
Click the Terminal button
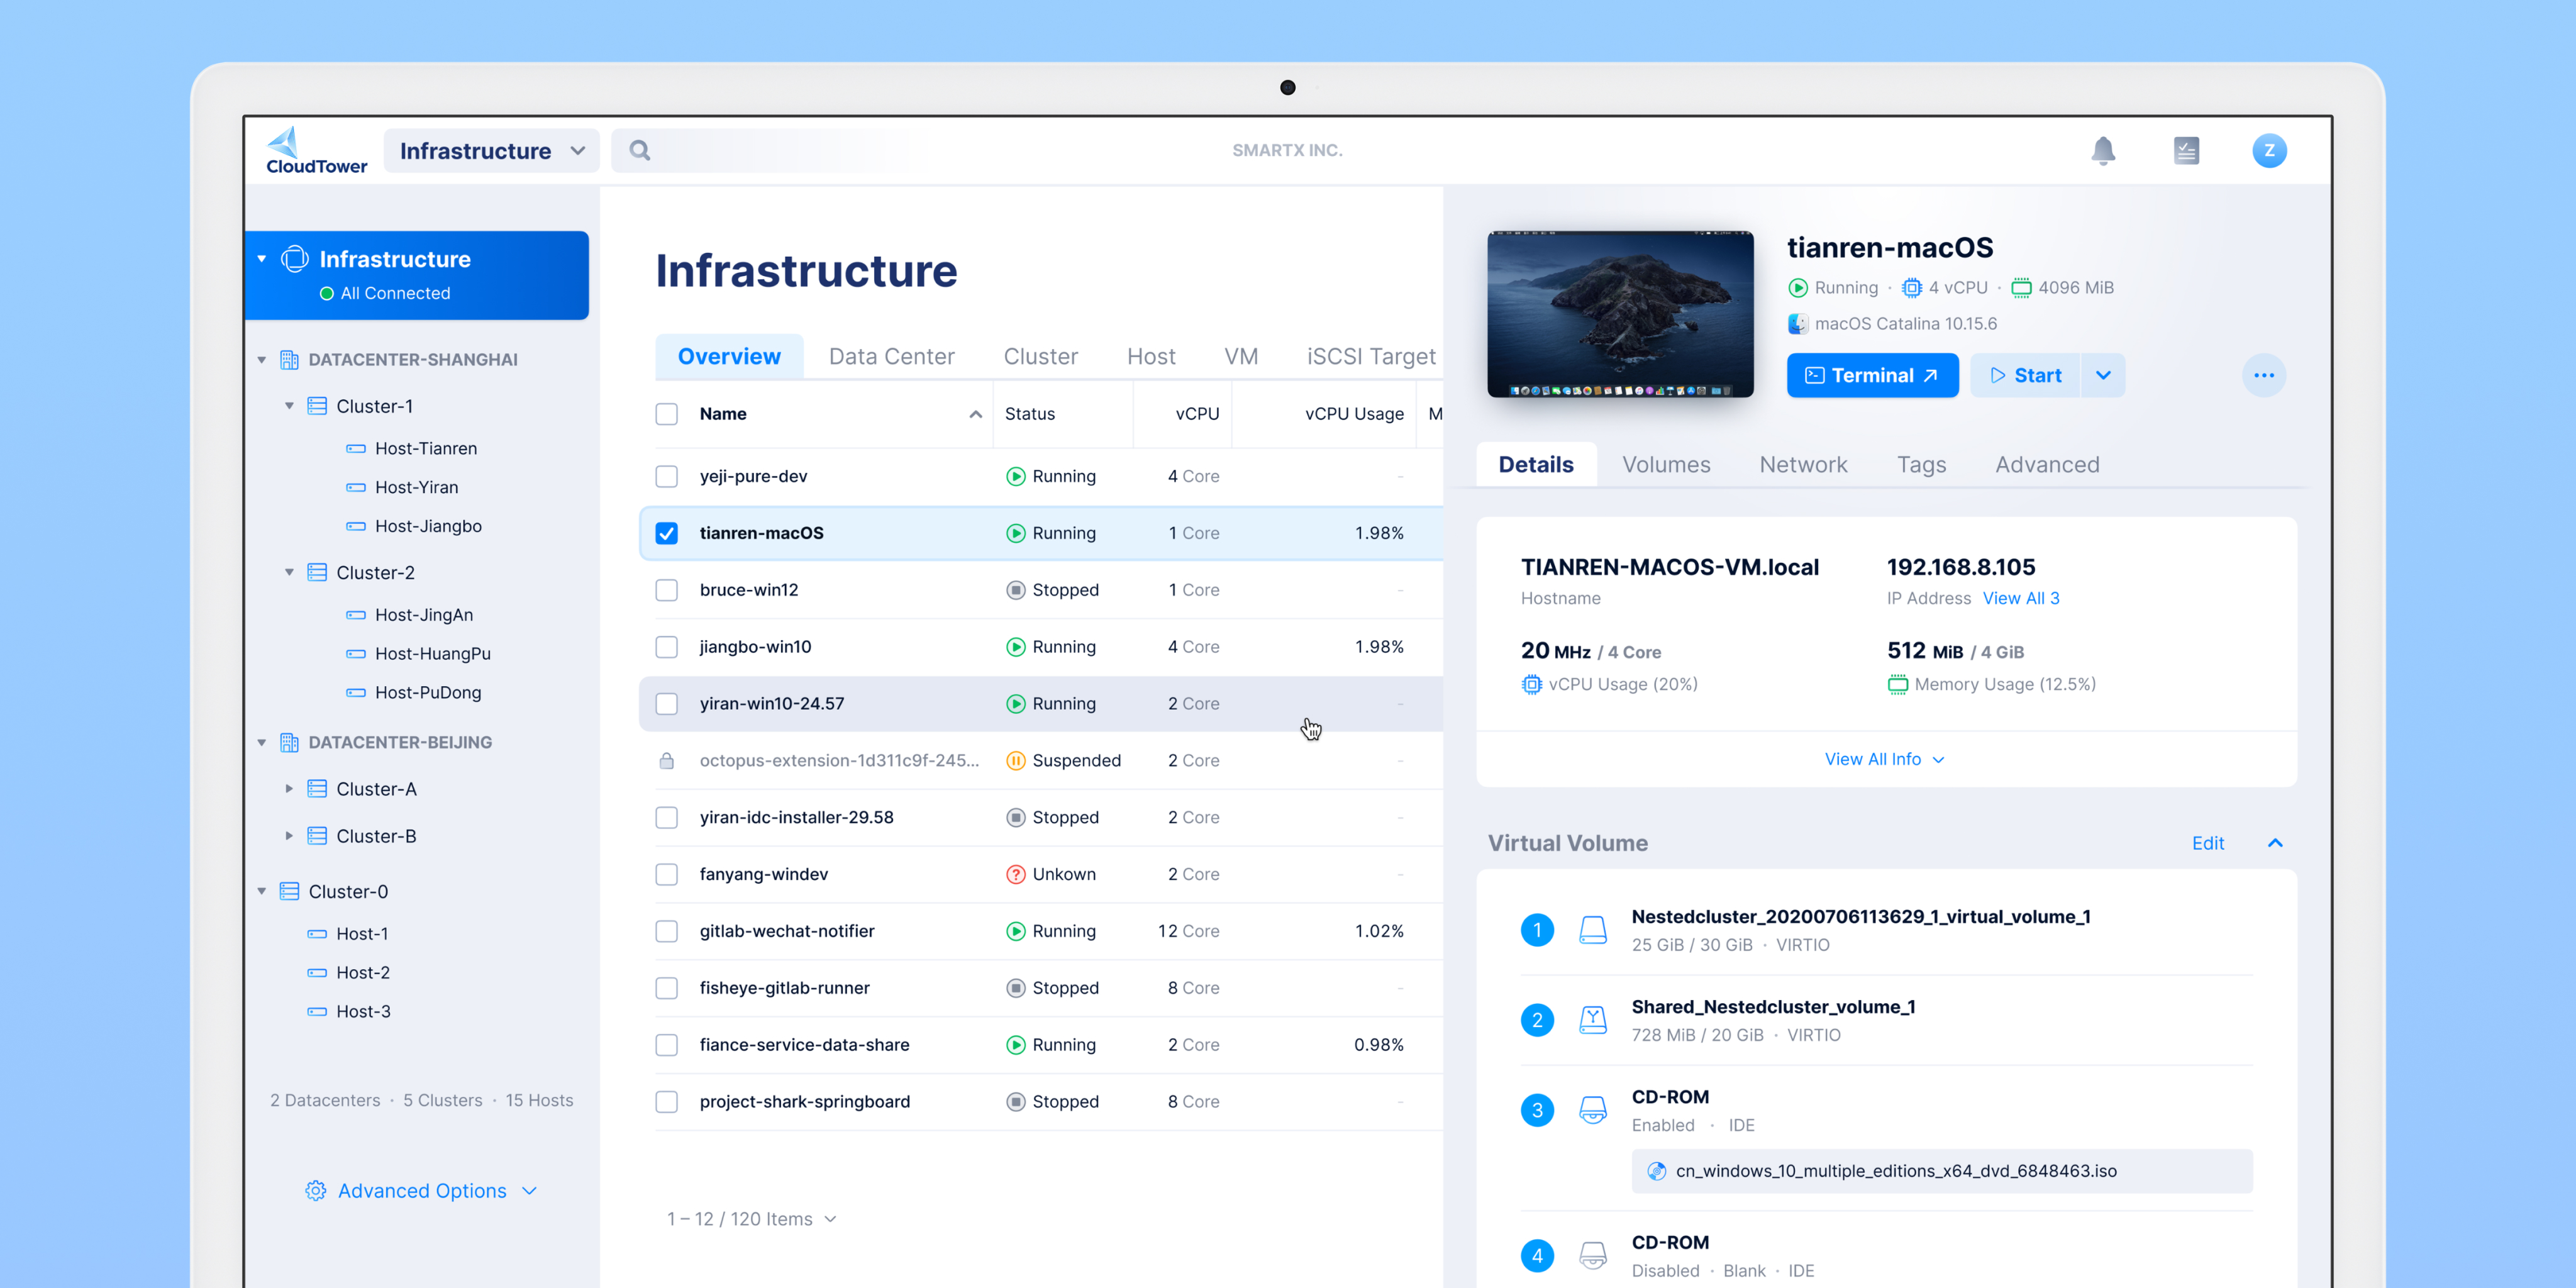[1871, 375]
